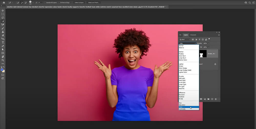Create a new layer icon
256x129 pixels.
(x=212, y=99)
